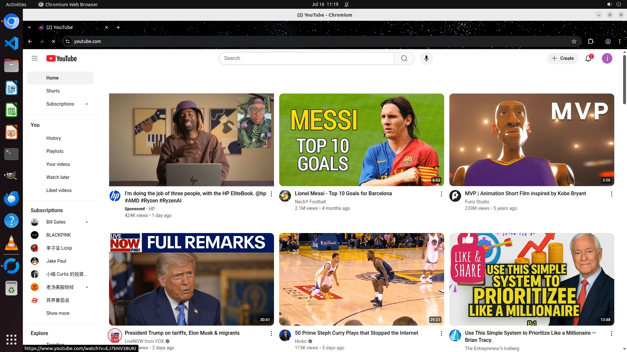Click the Search input field

(306, 58)
